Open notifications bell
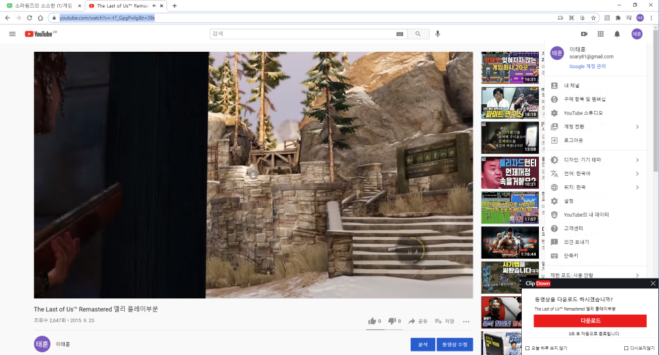Viewport: 659px width, 355px height. click(x=617, y=34)
